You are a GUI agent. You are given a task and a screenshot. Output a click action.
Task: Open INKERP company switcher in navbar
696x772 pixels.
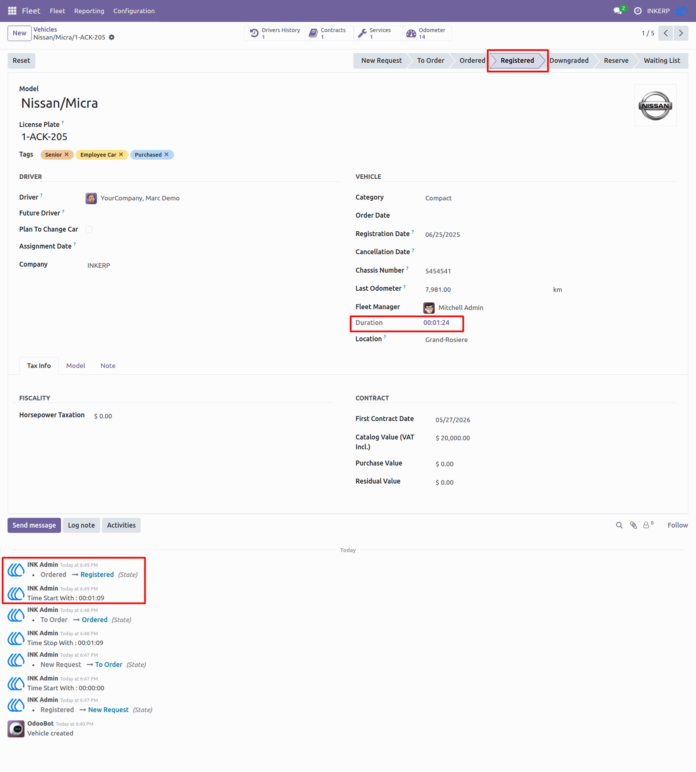pyautogui.click(x=658, y=11)
